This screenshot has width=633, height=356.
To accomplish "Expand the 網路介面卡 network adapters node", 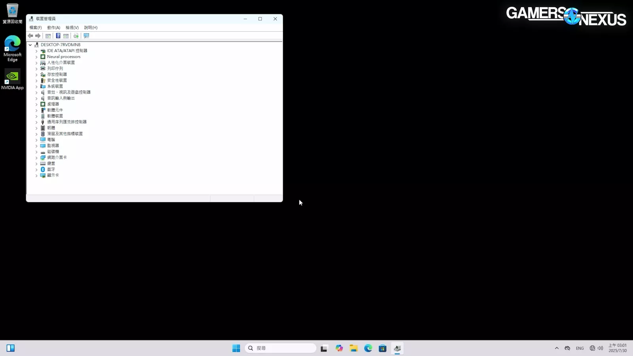I will click(36, 158).
